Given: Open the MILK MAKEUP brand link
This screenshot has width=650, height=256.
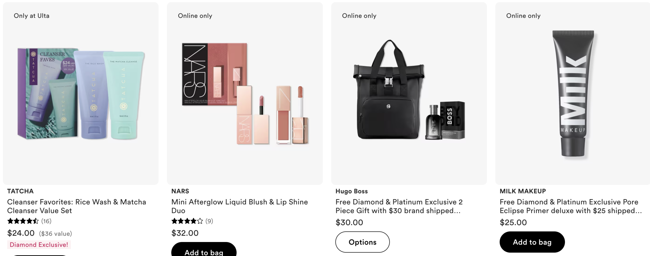Looking at the screenshot, I should pyautogui.click(x=523, y=191).
